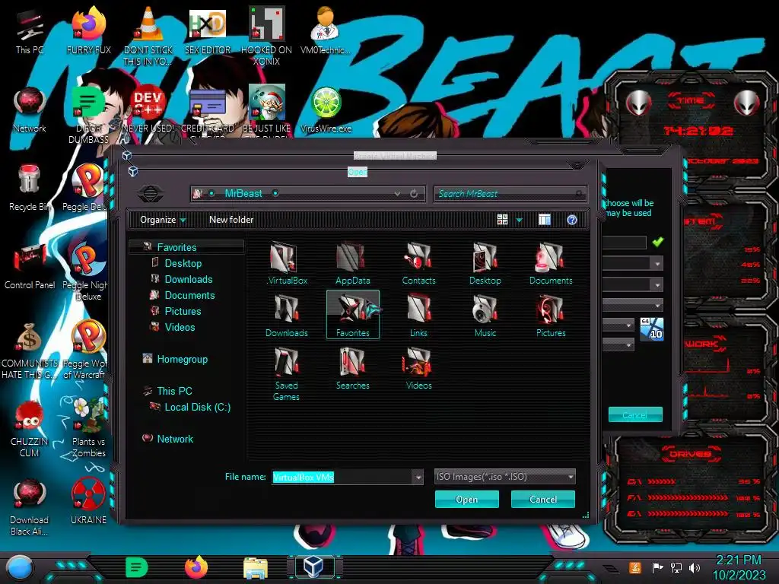The width and height of the screenshot is (779, 584).
Task: Click the help question mark icon
Action: (572, 220)
